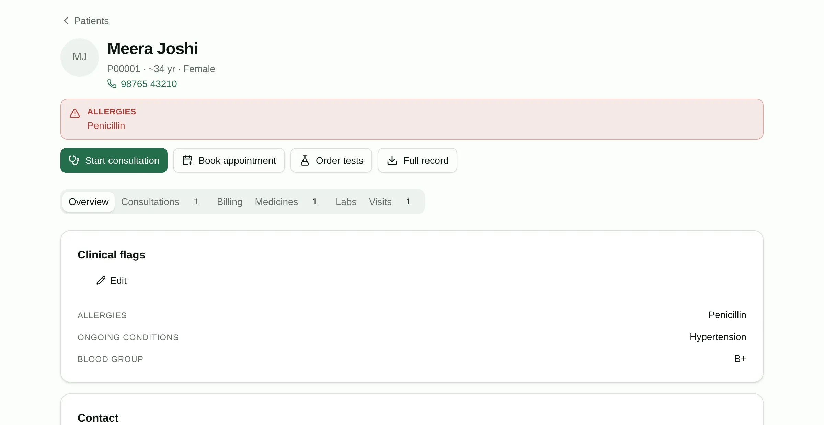824x425 pixels.
Task: Click the flask icon in Order tests
Action: 305,160
